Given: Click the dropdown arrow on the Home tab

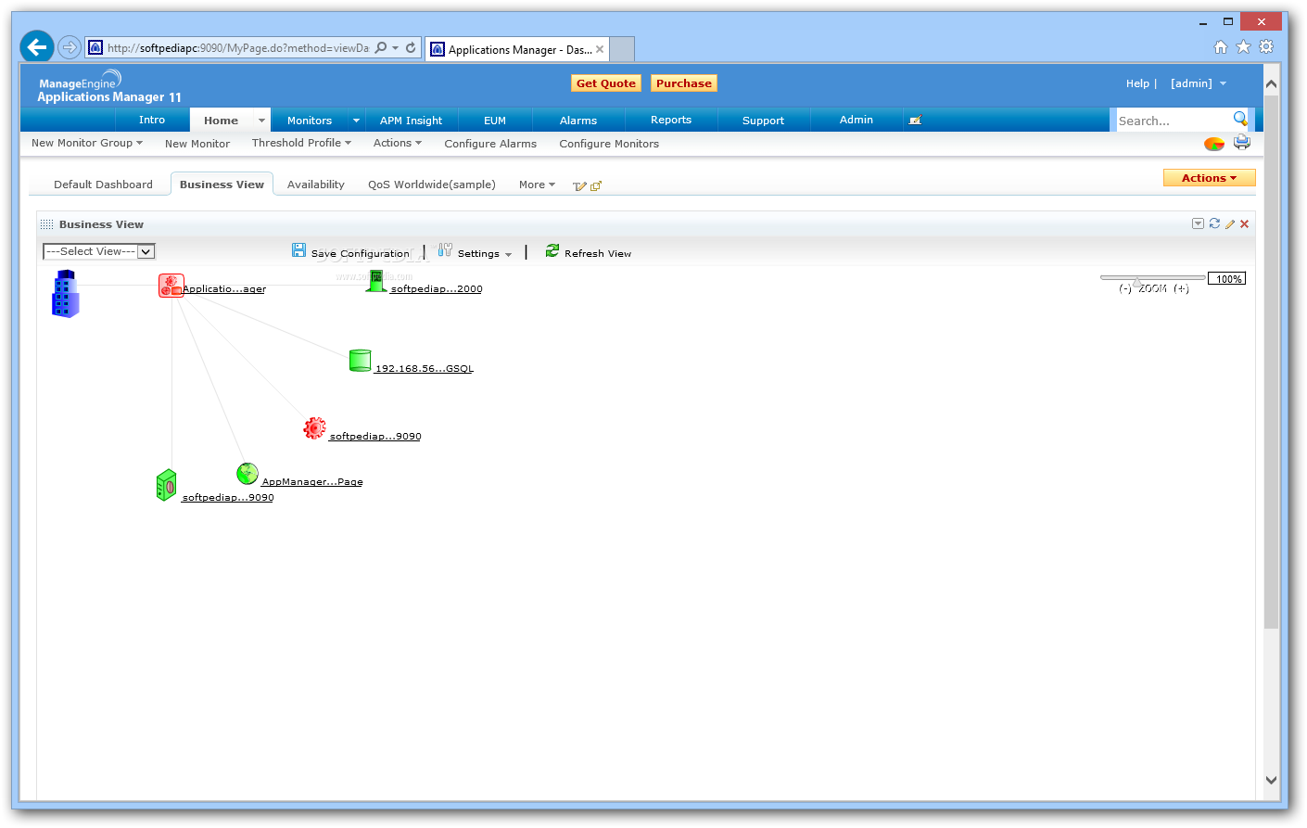Looking at the screenshot, I should click(x=261, y=121).
